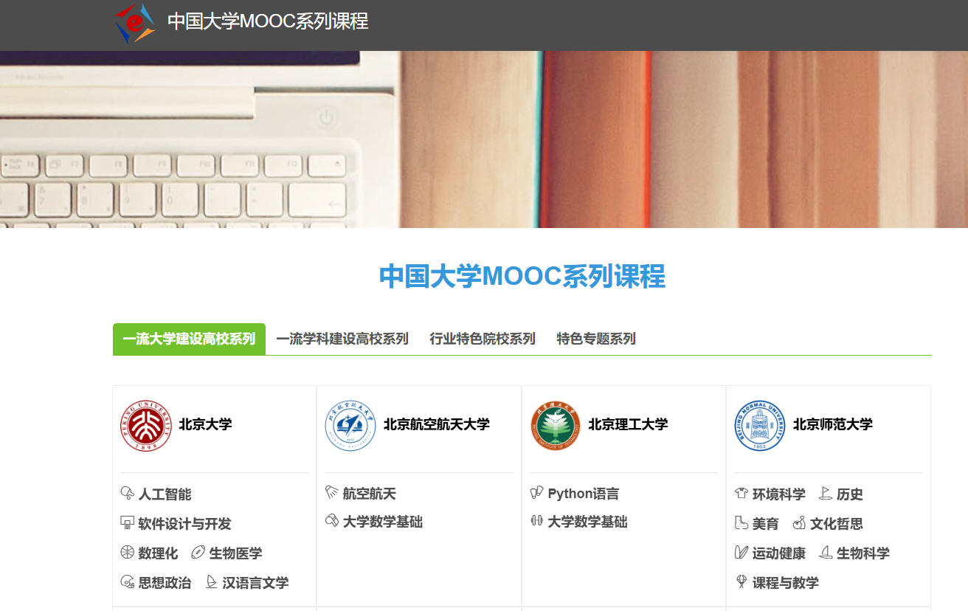Image resolution: width=968 pixels, height=611 pixels.
Task: Click the icon beside 航空航天
Action: coord(332,493)
